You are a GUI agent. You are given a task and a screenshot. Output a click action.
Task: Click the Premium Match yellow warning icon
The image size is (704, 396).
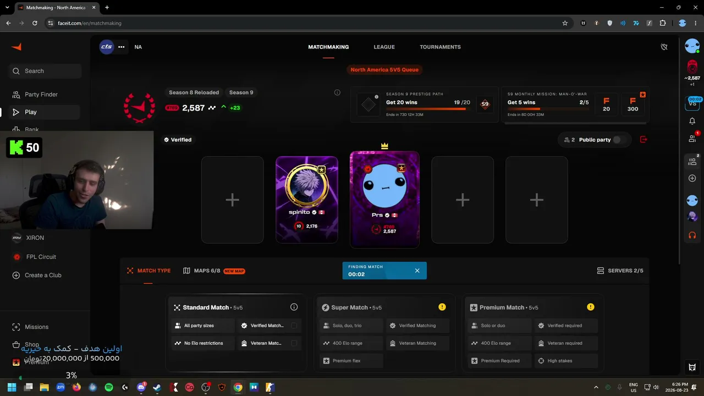(590, 307)
